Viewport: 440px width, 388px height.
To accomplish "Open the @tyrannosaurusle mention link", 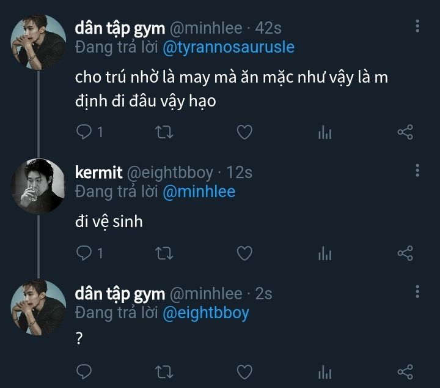I will 229,47.
